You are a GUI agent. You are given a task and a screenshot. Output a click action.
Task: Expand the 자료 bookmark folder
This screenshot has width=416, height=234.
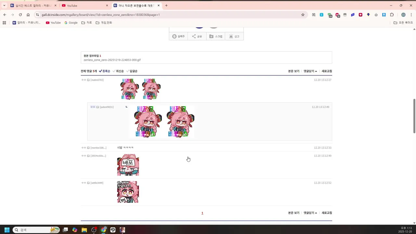[87, 23]
